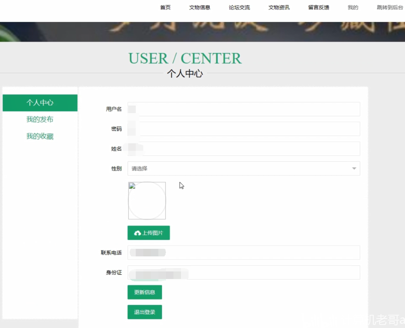The width and height of the screenshot is (405, 328).
Task: Select 文物资讯 in the navbar
Action: 279,8
